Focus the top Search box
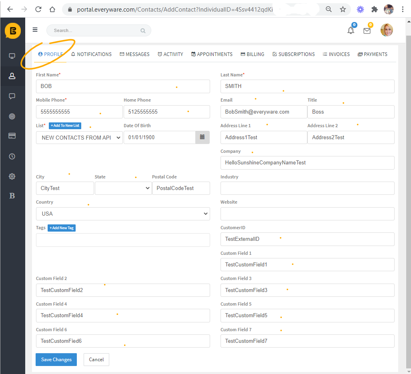 point(99,31)
